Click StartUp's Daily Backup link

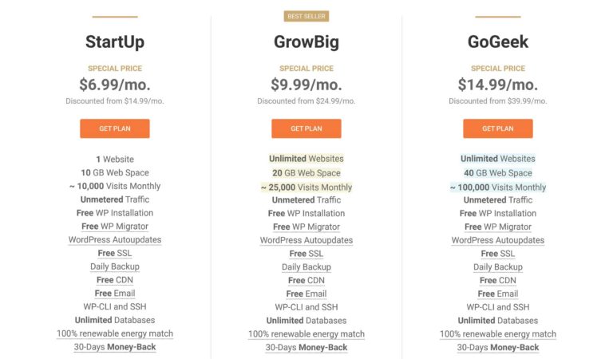click(114, 266)
